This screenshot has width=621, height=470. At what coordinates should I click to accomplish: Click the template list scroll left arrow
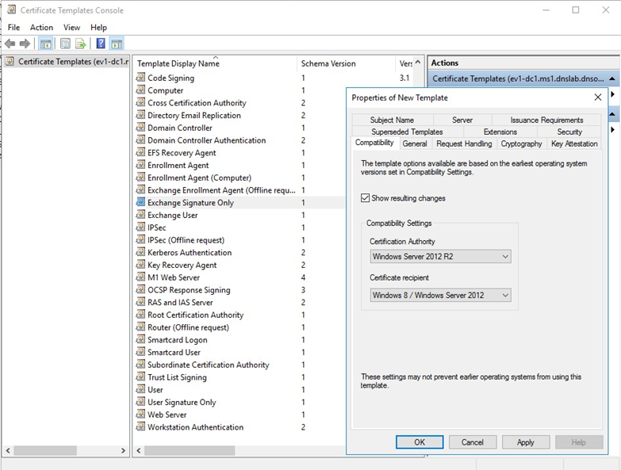point(139,451)
